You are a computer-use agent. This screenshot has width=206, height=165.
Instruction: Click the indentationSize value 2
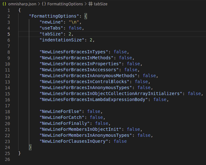pyautogui.click(x=91, y=40)
